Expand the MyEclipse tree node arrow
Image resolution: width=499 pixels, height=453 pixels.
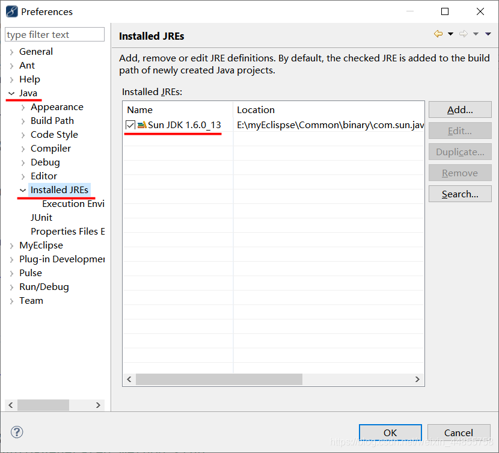[12, 246]
